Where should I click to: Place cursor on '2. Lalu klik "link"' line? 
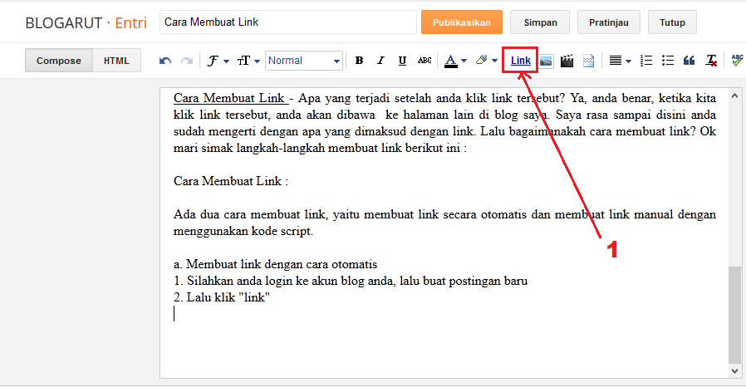(222, 297)
